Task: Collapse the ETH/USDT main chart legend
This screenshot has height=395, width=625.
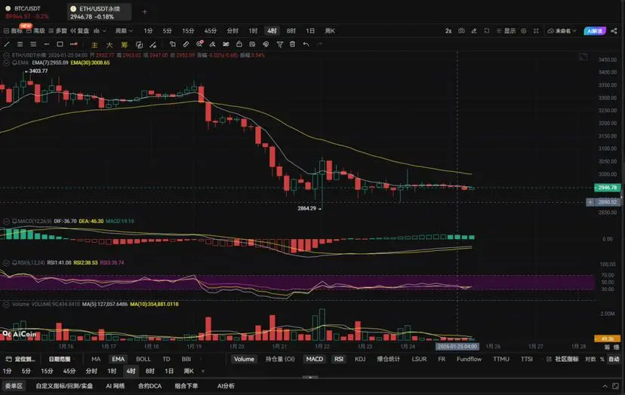Action: [6, 55]
